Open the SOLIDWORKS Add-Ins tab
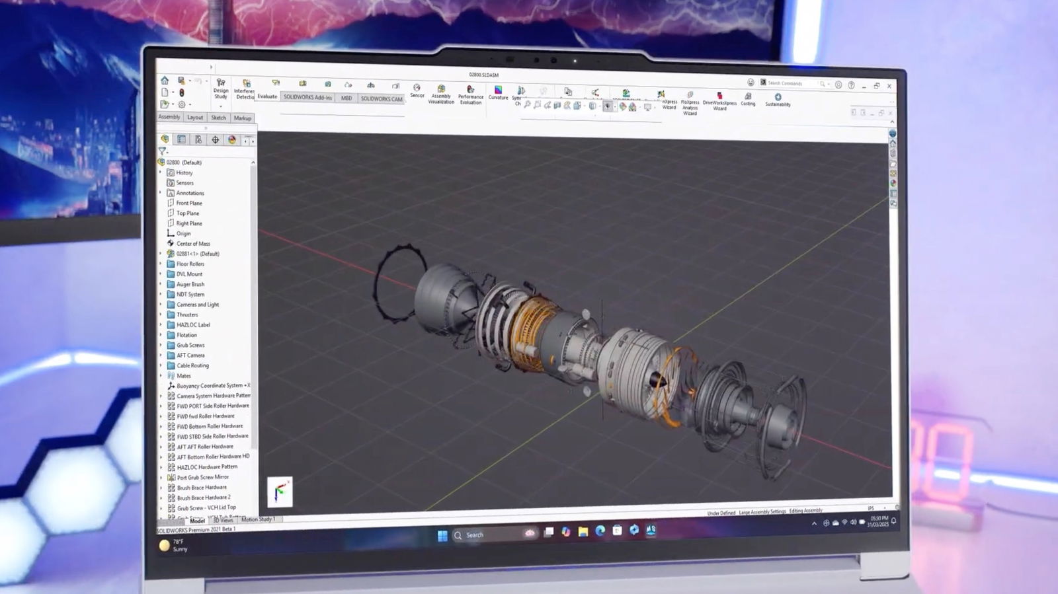Image resolution: width=1058 pixels, height=594 pixels. point(307,97)
